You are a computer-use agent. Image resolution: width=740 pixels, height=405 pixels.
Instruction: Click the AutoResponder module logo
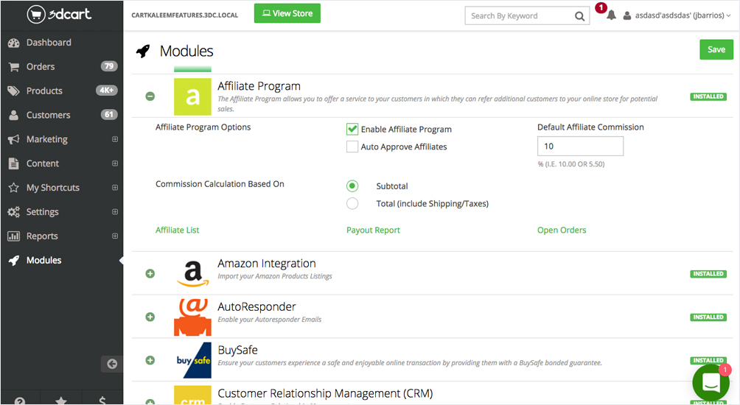coord(192,317)
